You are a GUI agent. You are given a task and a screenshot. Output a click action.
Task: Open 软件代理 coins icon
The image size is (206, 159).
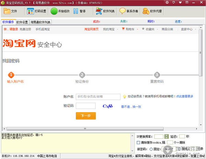click(146, 11)
